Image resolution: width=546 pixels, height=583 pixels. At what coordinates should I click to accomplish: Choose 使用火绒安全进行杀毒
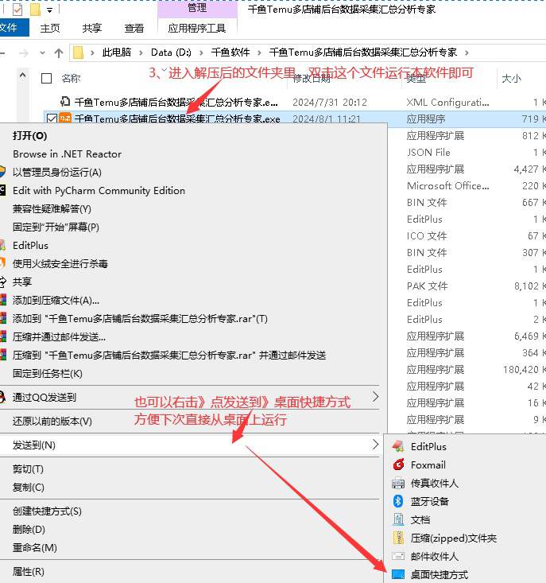[x=60, y=263]
